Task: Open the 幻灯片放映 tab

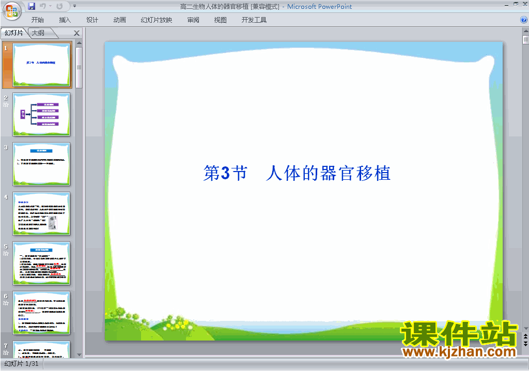Action: pos(156,20)
